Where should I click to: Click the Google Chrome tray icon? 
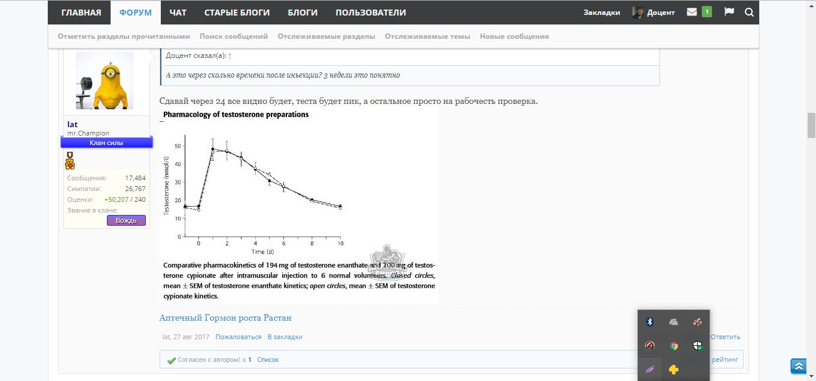pyautogui.click(x=674, y=346)
